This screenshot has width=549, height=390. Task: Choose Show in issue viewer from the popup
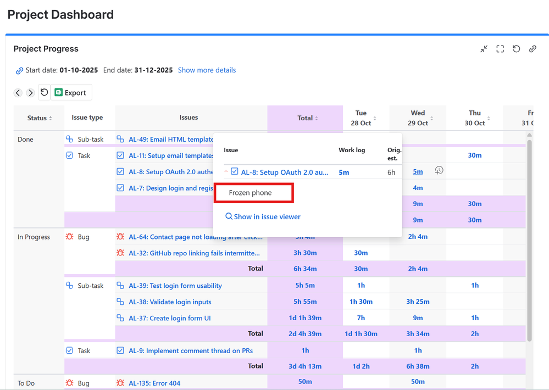[264, 216]
